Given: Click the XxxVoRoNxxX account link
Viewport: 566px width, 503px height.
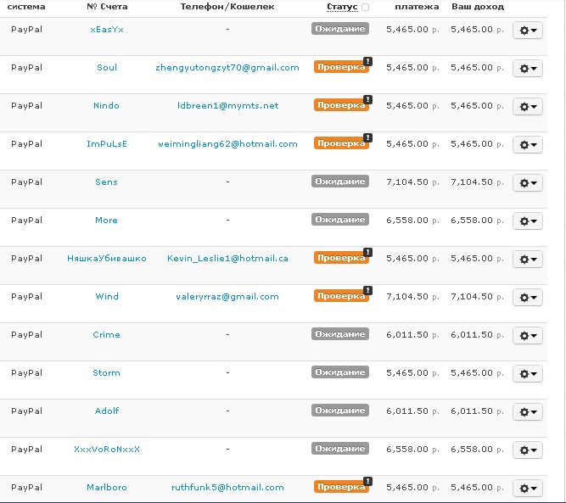Looking at the screenshot, I should pos(107,450).
